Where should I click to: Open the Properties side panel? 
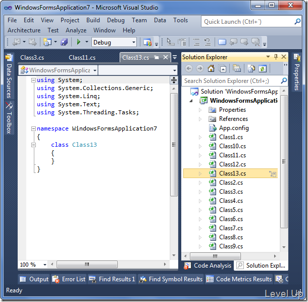tap(297, 72)
